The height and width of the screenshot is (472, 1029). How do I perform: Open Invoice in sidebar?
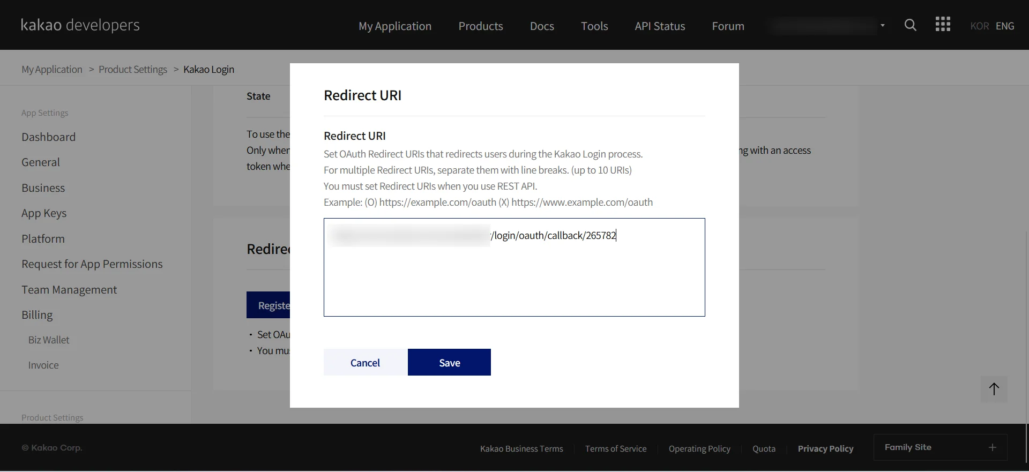click(x=43, y=365)
